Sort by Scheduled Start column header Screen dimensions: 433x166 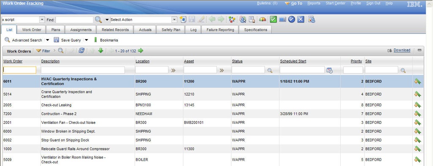(293, 61)
